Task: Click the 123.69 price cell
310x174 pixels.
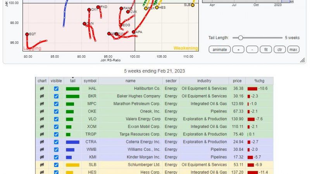Action: pyautogui.click(x=237, y=104)
